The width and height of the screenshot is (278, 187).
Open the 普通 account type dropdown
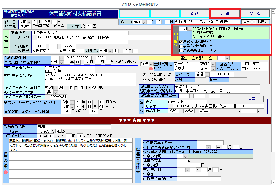pyautogui.click(x=207, y=75)
